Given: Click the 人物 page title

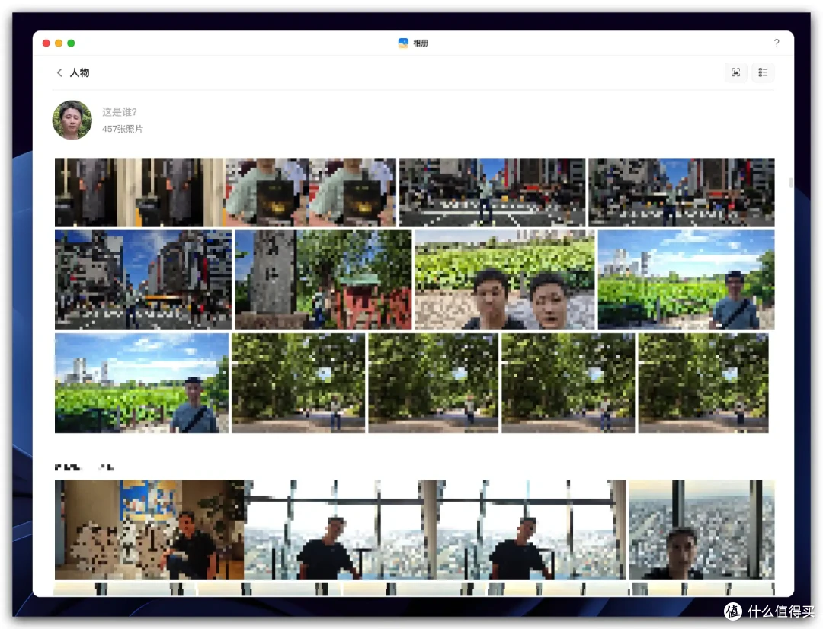Looking at the screenshot, I should [x=80, y=72].
